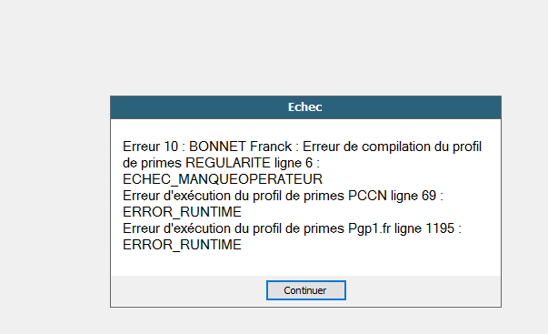Click the 'de primes' text before REGULARITE
The image size is (548, 334).
pyautogui.click(x=152, y=163)
